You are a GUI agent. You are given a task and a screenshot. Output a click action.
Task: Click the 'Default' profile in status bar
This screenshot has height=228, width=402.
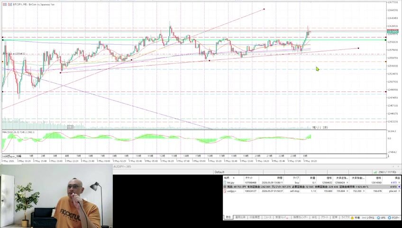(x=219, y=172)
